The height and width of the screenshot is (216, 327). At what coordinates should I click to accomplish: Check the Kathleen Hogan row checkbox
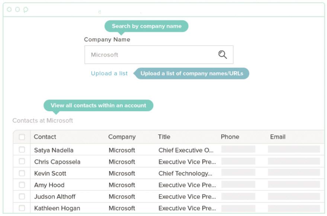pos(22,208)
